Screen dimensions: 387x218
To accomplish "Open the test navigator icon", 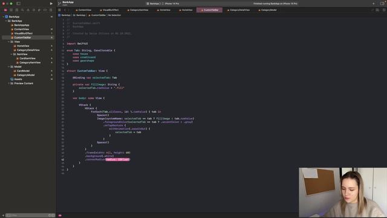I will pyautogui.click(x=34, y=10).
